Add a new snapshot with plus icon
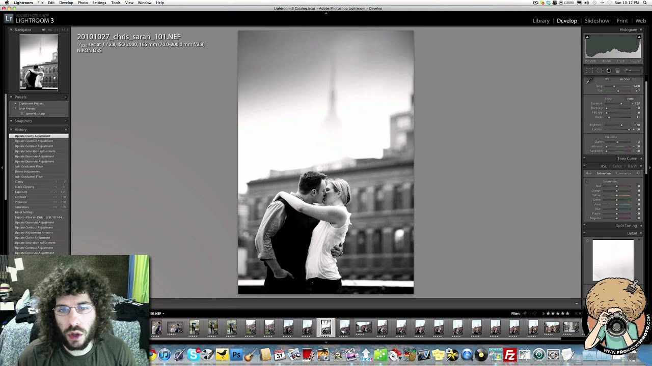Viewport: 652px width, 366px height. (66, 121)
